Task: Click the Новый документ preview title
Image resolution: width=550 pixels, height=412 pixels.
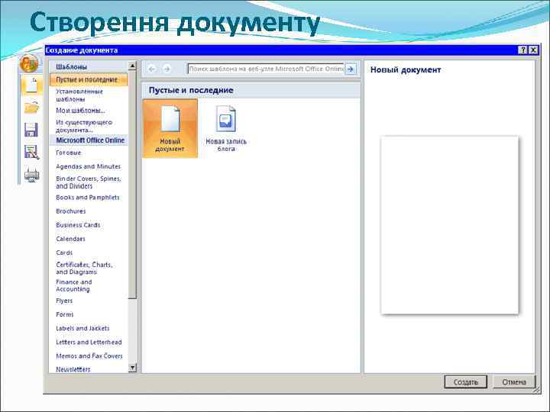Action: (x=406, y=69)
